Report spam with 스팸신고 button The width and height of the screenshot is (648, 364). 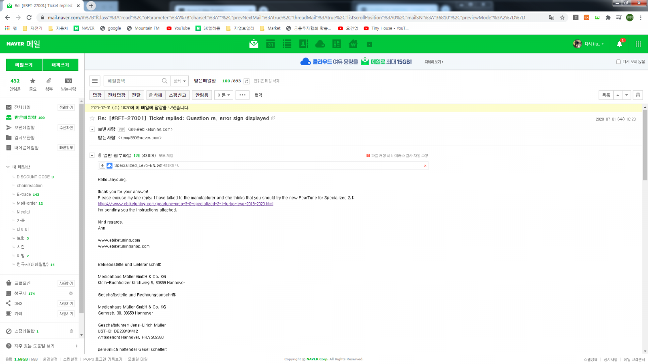pos(177,95)
